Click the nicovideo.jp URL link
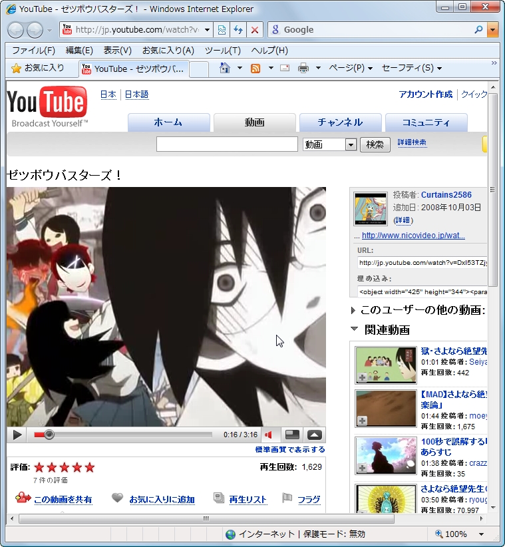 pos(413,236)
